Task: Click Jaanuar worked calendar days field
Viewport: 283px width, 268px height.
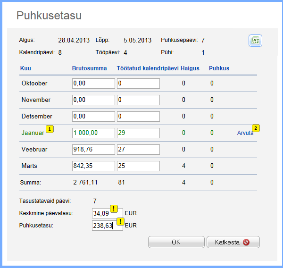Action: pyautogui.click(x=138, y=133)
